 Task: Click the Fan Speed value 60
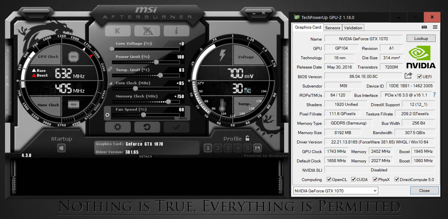click(181, 109)
